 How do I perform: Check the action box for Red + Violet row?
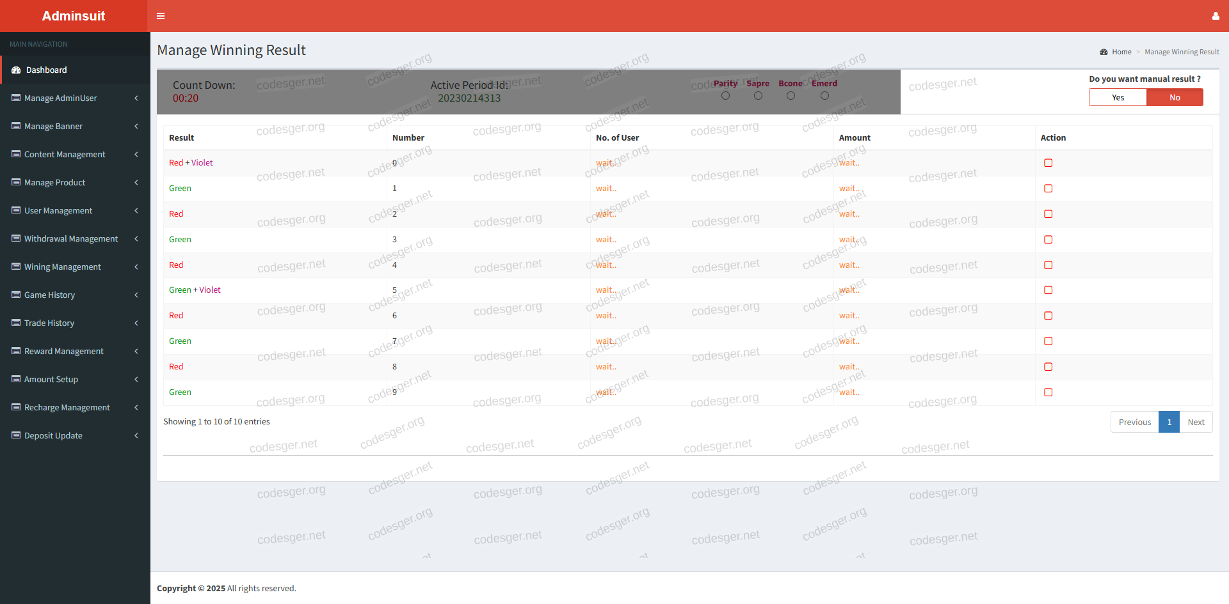pyautogui.click(x=1048, y=163)
